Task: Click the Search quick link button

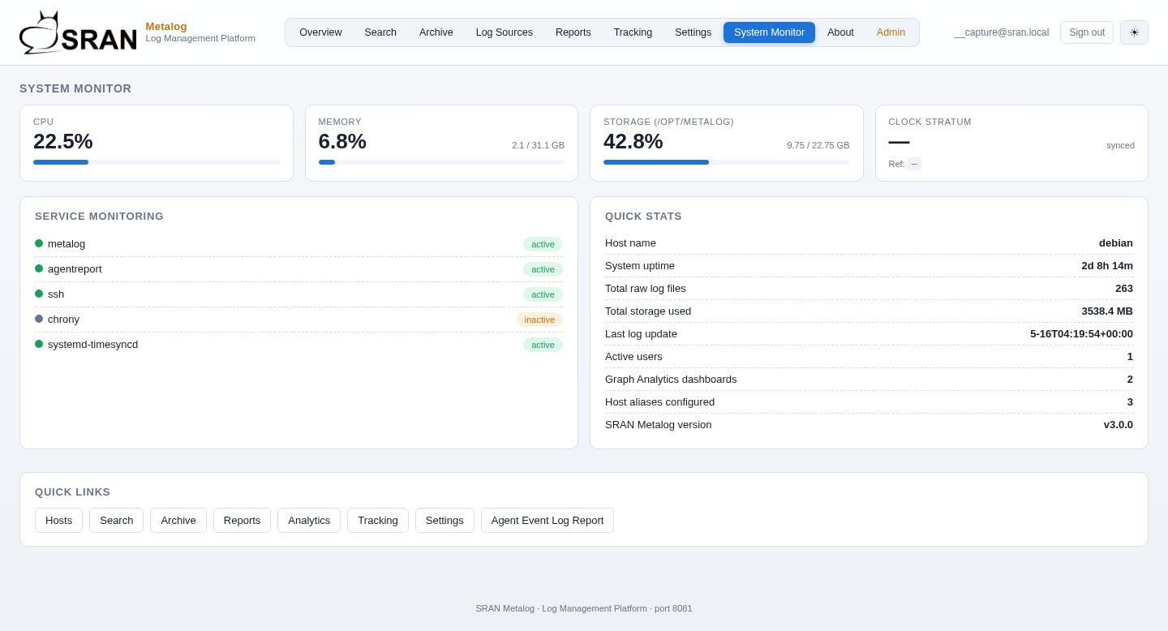Action: click(116, 521)
